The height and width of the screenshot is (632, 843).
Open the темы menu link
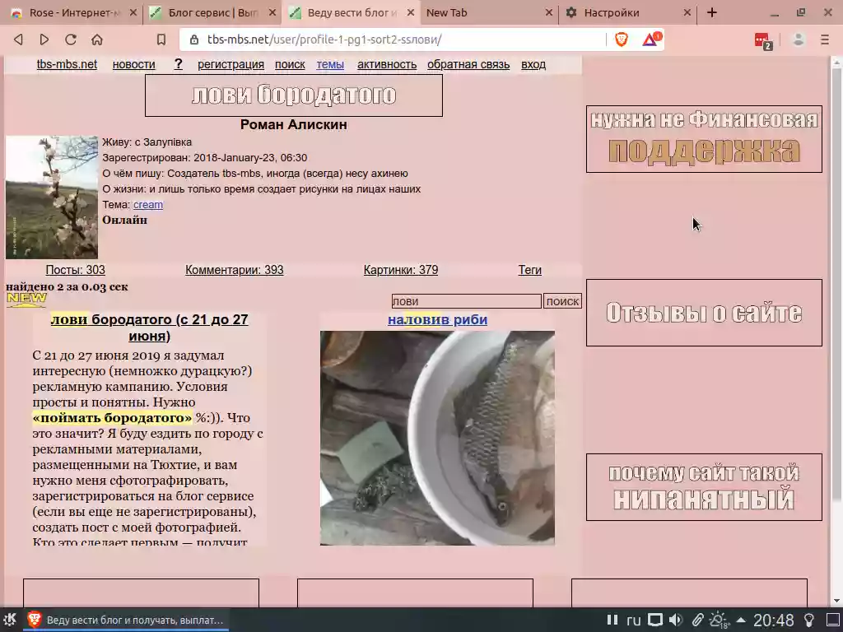(x=330, y=64)
